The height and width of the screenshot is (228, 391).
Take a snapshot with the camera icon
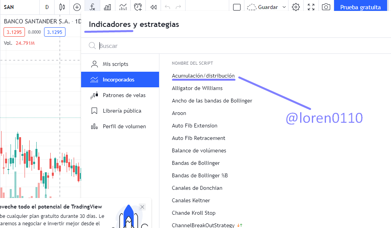pos(326,7)
